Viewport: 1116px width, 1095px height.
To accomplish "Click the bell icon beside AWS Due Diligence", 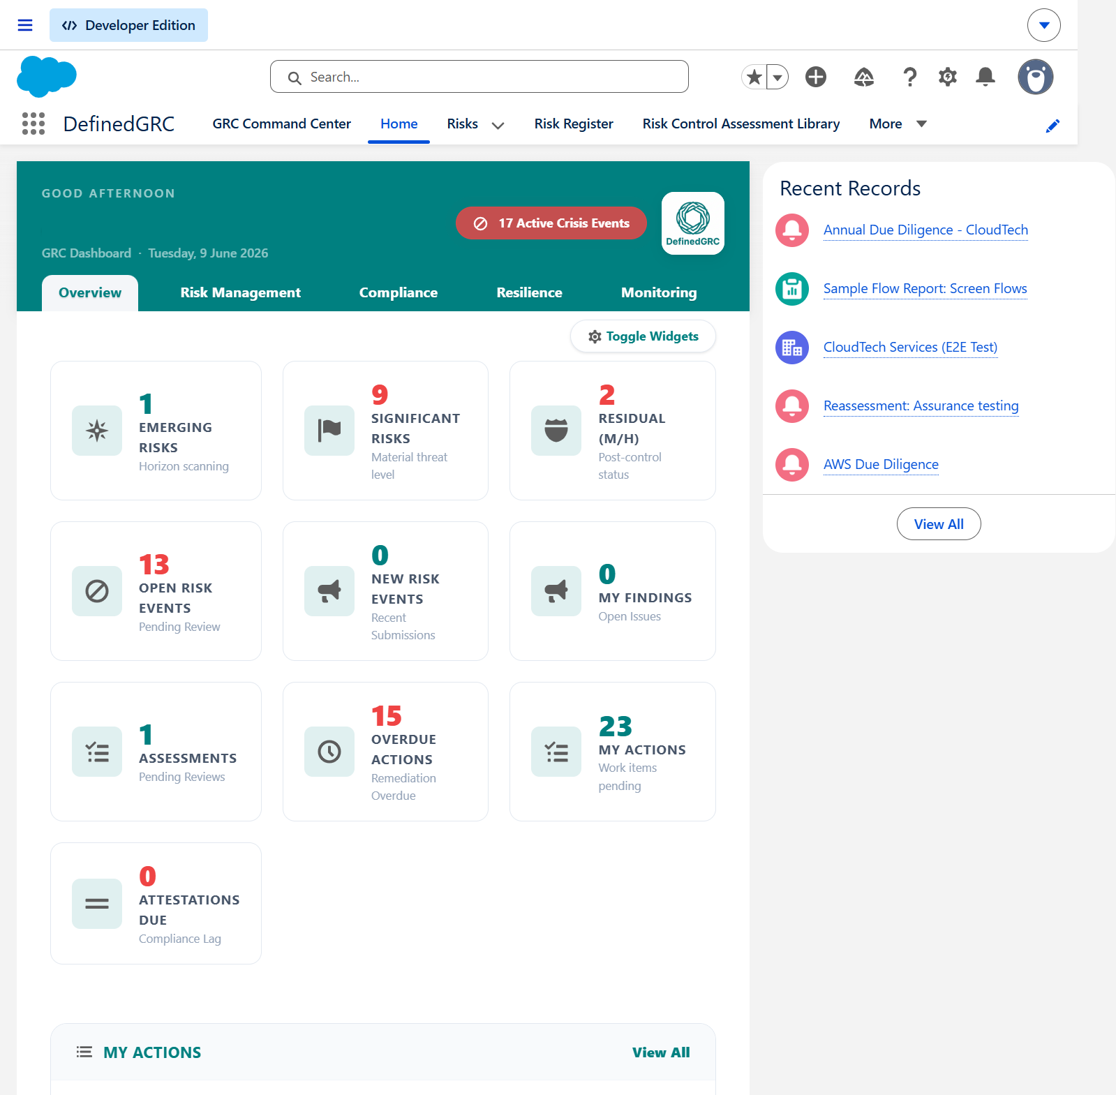I will 792,465.
